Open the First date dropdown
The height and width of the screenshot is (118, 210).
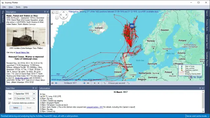tap(34, 94)
